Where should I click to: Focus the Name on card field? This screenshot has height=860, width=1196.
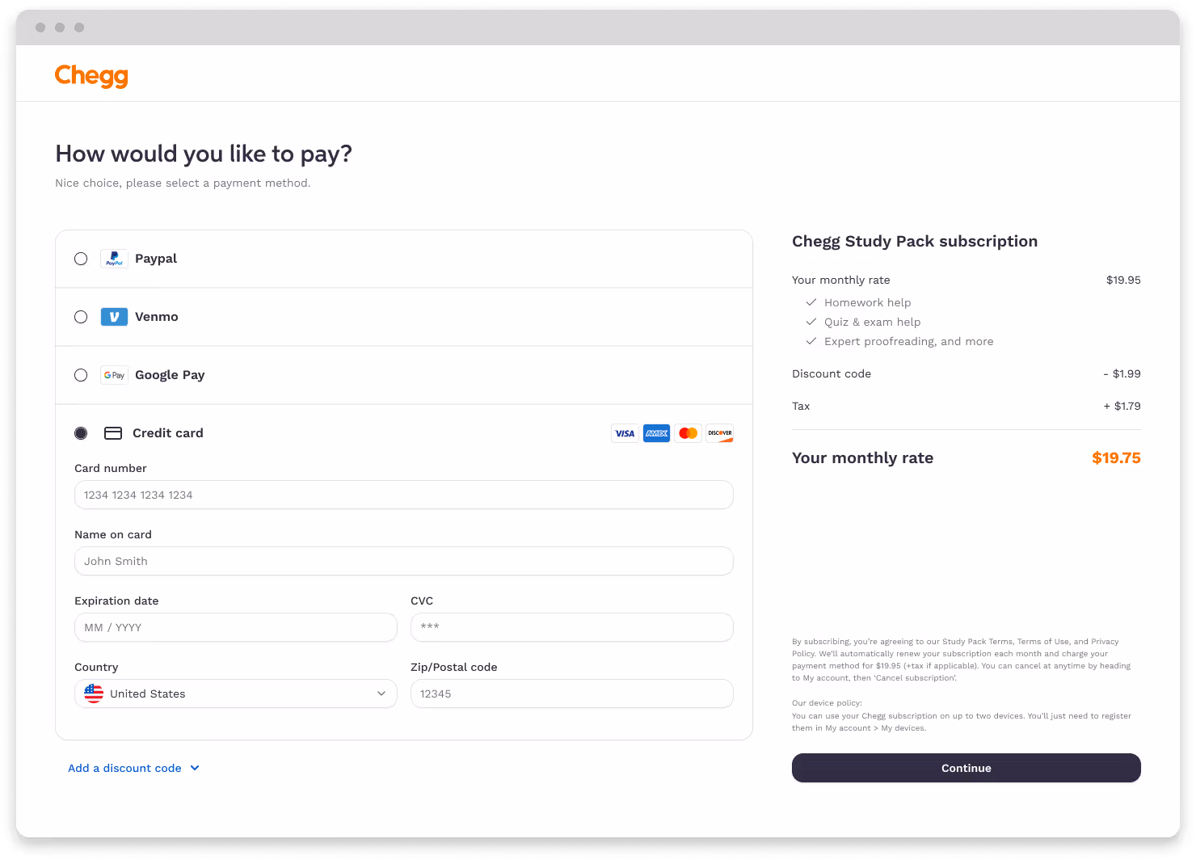coord(404,561)
